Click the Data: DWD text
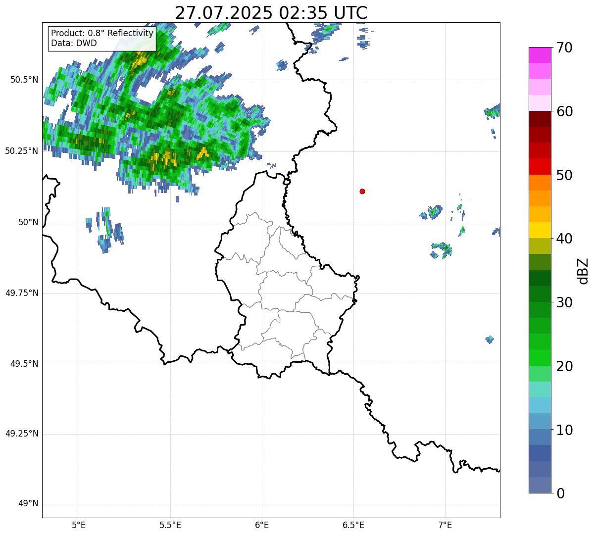 click(74, 43)
